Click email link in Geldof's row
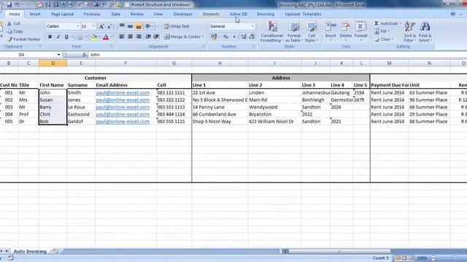467x262 pixels. [123, 122]
